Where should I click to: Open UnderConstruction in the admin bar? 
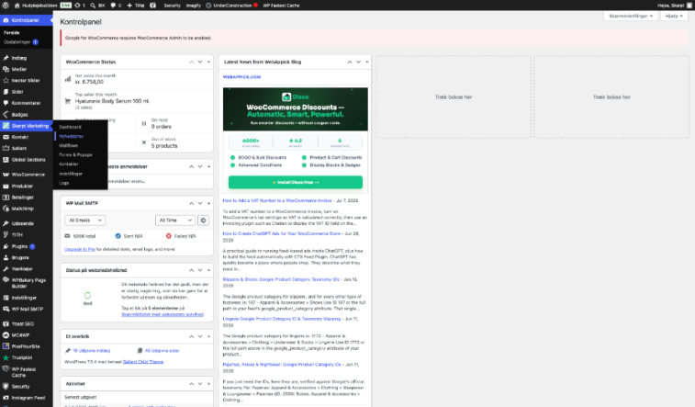[231, 6]
